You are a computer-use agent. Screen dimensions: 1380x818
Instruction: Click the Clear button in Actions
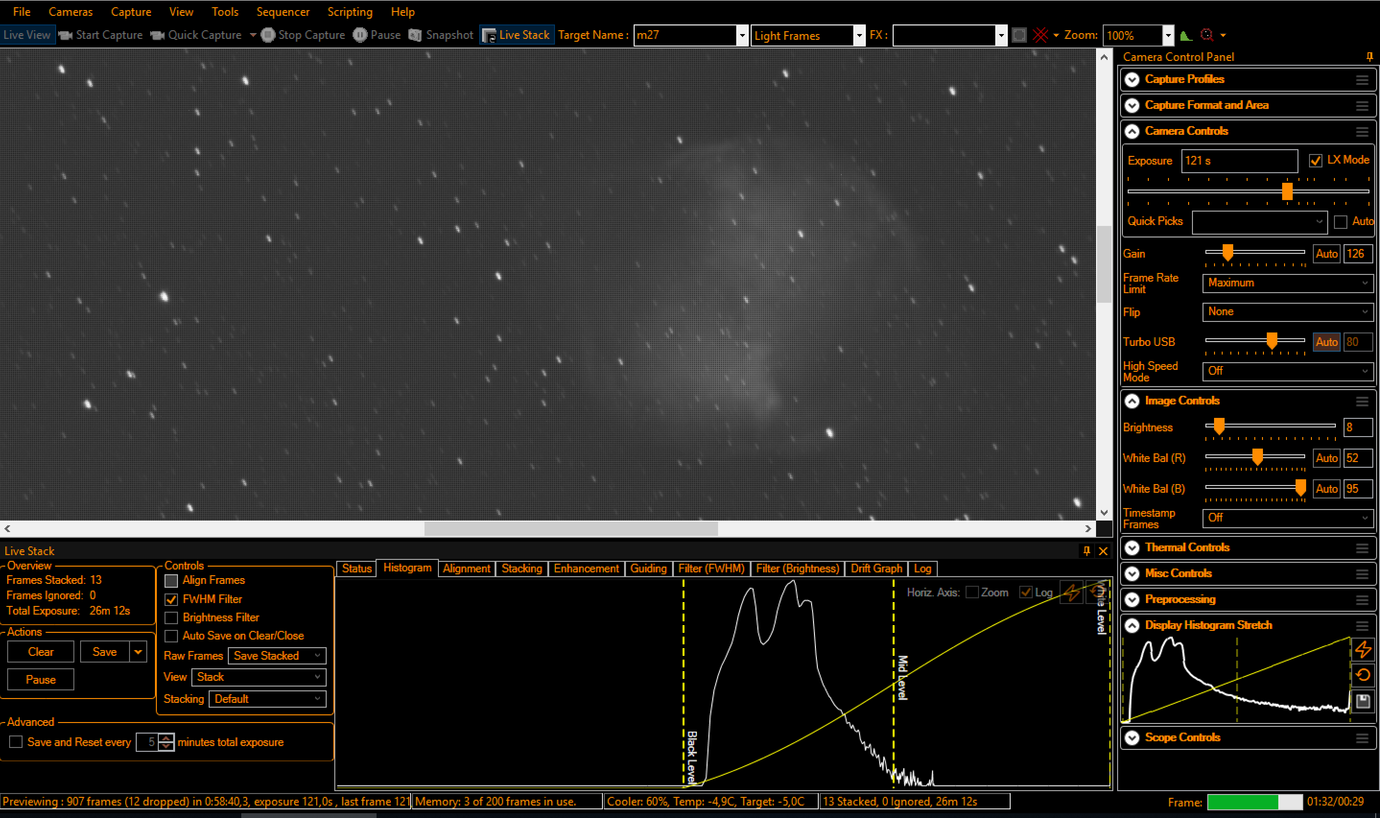click(x=40, y=652)
